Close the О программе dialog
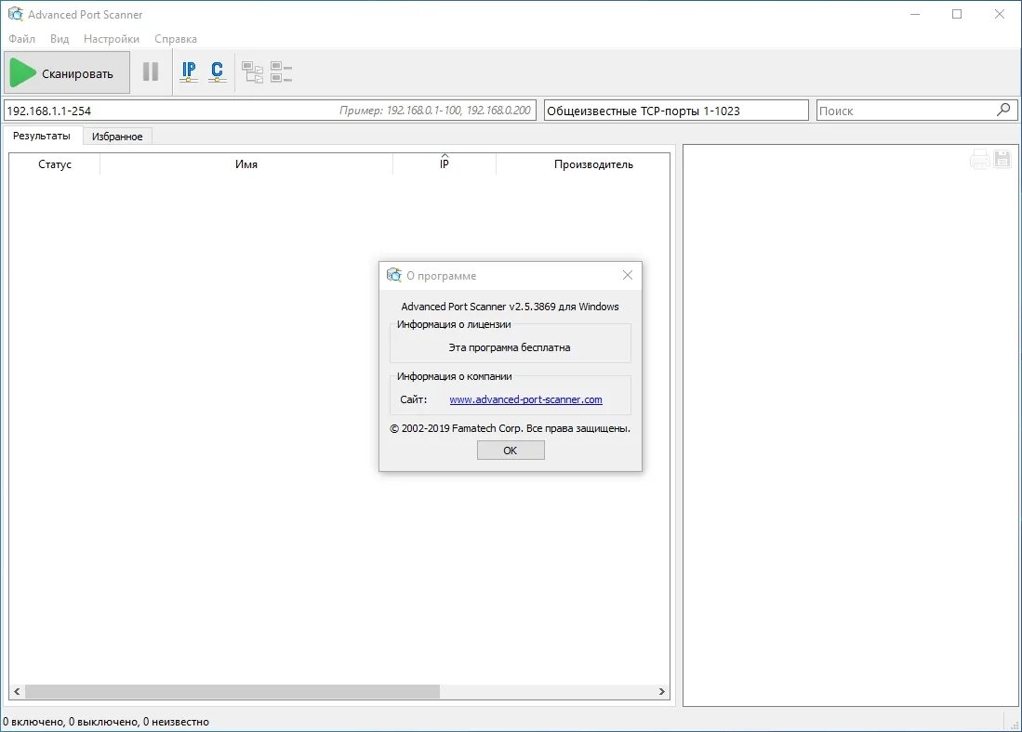The height and width of the screenshot is (732, 1022). pyautogui.click(x=627, y=275)
